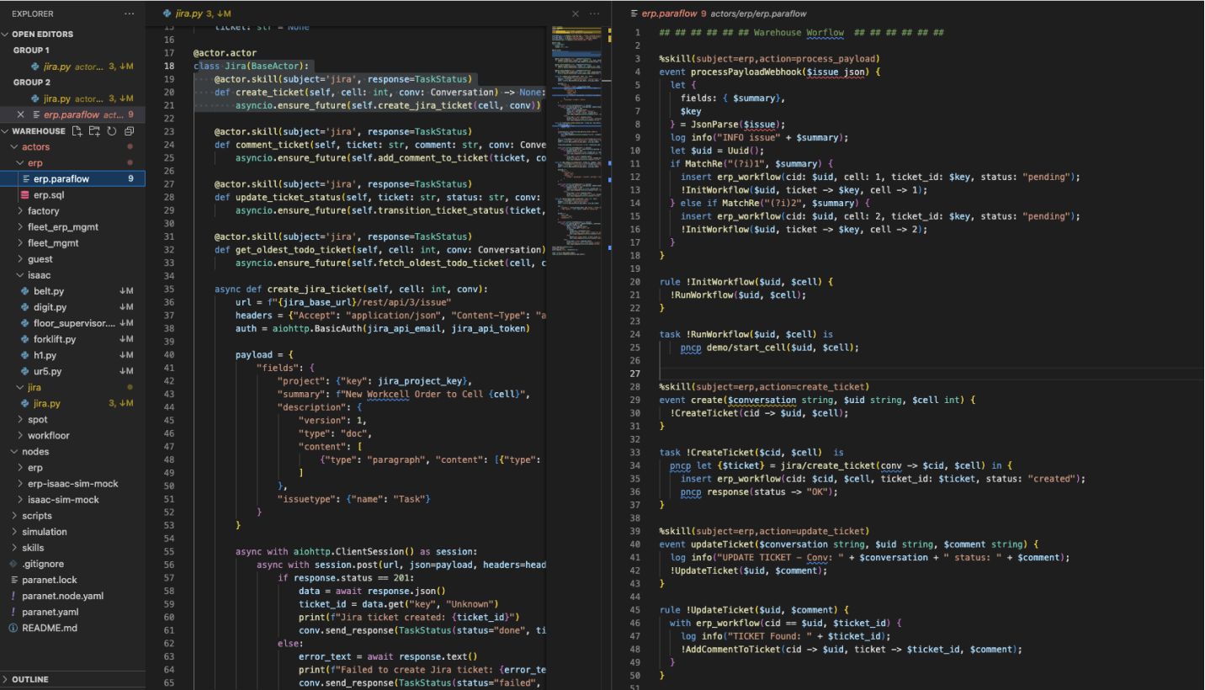Click Python icon of jira.py under Group 1
This screenshot has height=690, width=1205.
pyautogui.click(x=35, y=66)
